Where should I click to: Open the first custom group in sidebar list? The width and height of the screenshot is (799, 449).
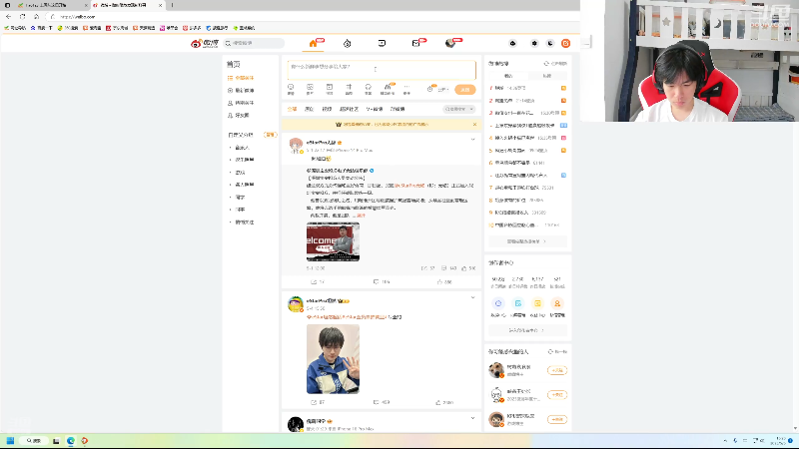pyautogui.click(x=242, y=148)
